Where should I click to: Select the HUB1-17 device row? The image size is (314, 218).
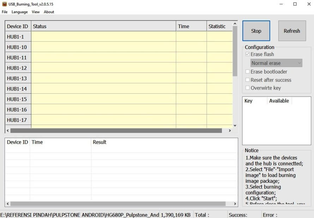(x=18, y=120)
